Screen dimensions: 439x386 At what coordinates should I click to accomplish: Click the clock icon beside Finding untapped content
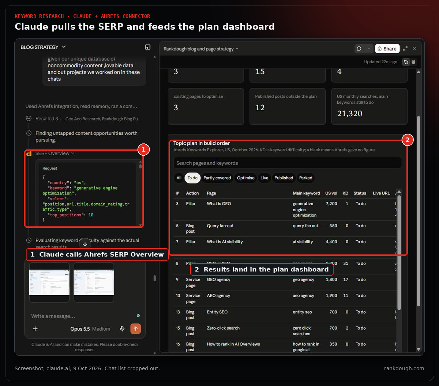click(x=29, y=133)
